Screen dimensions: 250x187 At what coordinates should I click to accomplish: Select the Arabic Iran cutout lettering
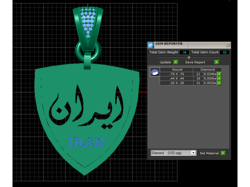coord(86,106)
